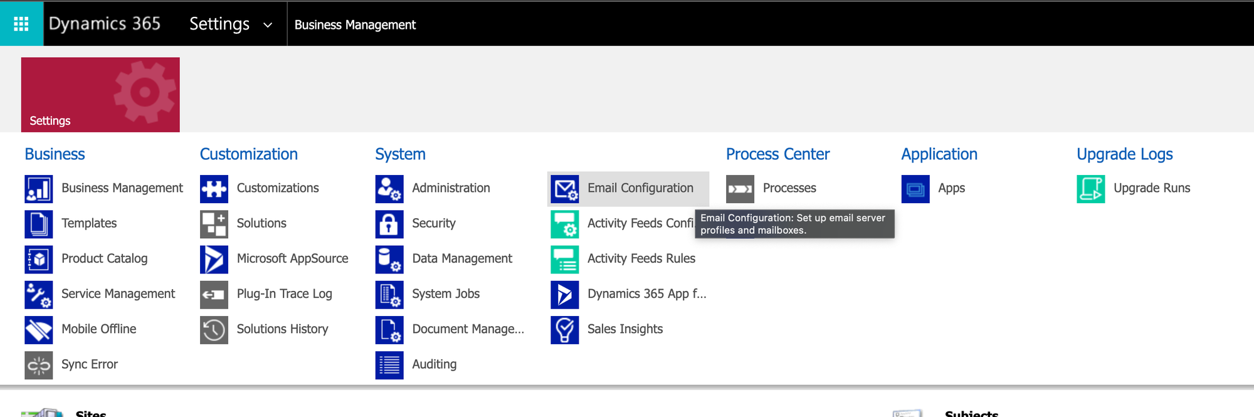Click the Sync Error broken link icon
Screen dimensions: 1254x417
click(x=38, y=365)
